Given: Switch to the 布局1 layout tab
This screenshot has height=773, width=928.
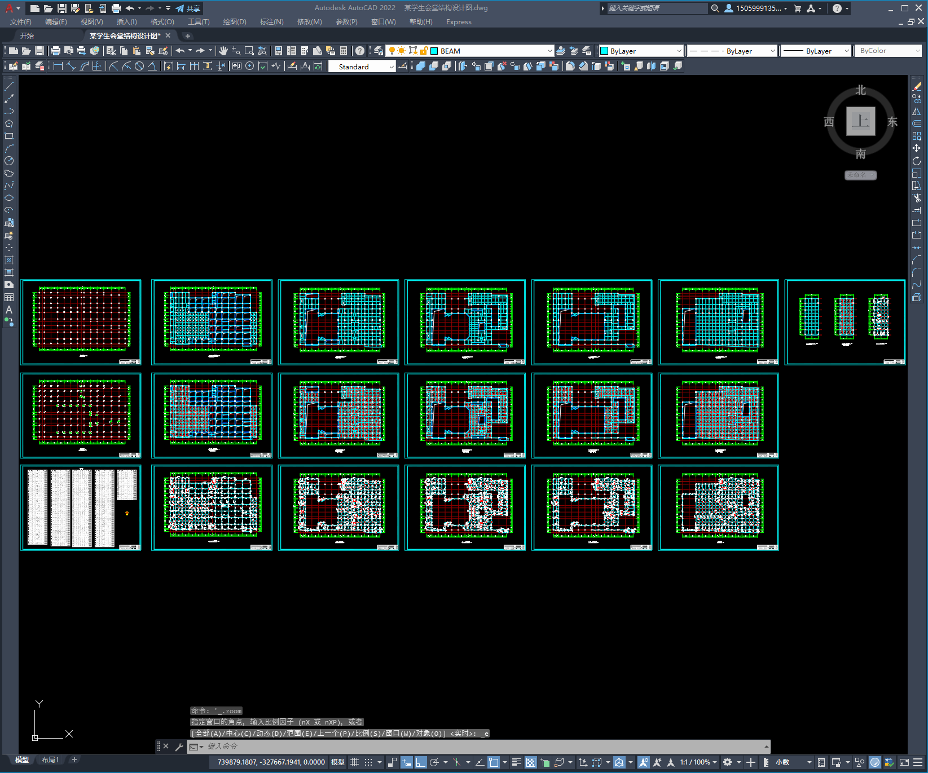Looking at the screenshot, I should tap(50, 760).
